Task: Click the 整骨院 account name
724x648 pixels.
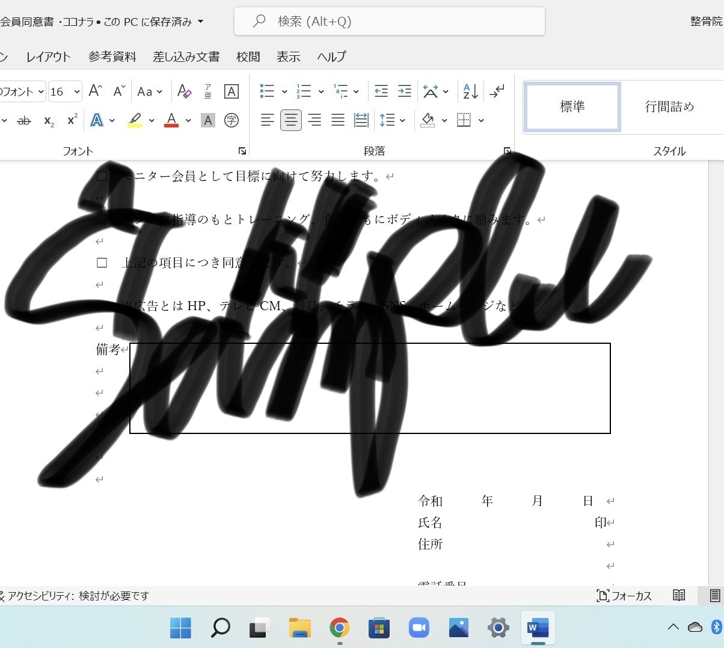Action: [x=707, y=22]
